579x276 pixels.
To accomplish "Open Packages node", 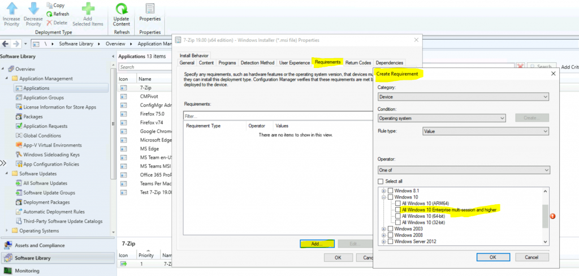I will pos(33,117).
